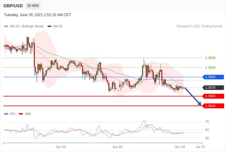Click the Tuesday, June 29, 2021 timestamp
Screen dimensions: 225x152
point(37,15)
